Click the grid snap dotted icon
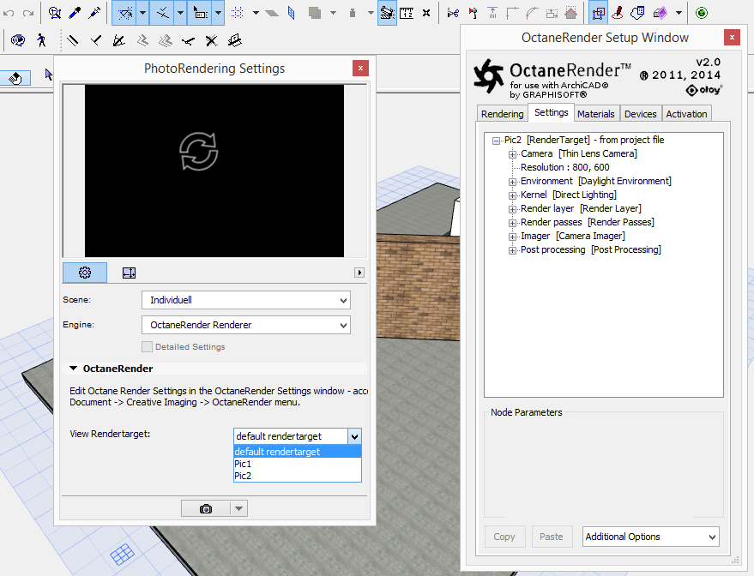The image size is (754, 576). [x=237, y=13]
